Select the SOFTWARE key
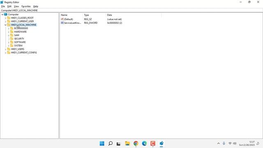This screenshot has width=263, height=148. pyautogui.click(x=20, y=42)
